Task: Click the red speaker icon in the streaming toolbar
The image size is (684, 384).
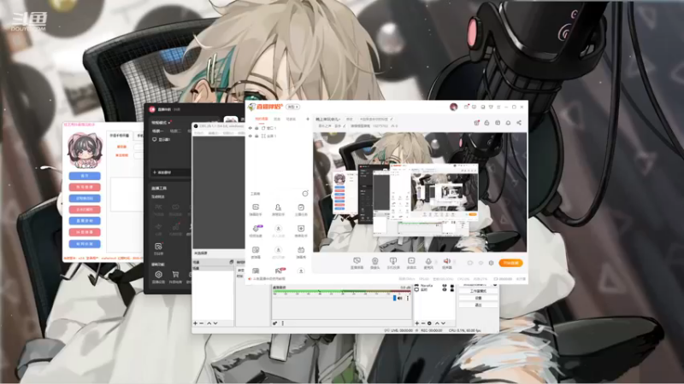Action: (x=446, y=261)
